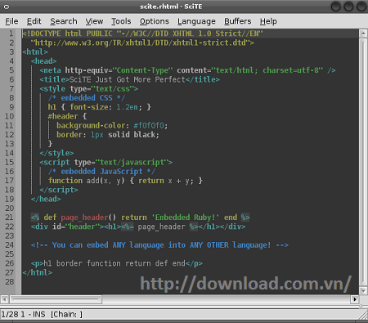Click the opening <head> tag on line 4
Viewport: 368px width, 323px height.
pos(44,61)
